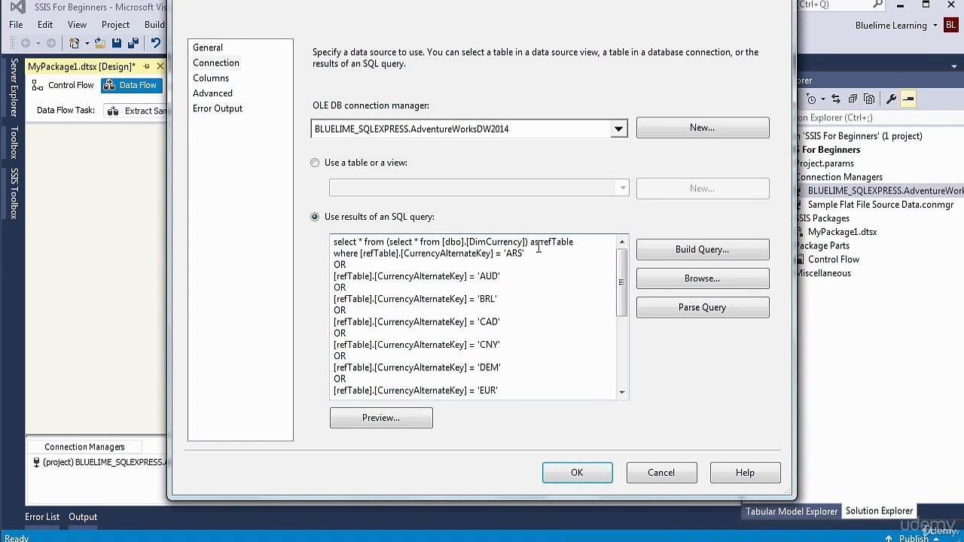Image resolution: width=964 pixels, height=542 pixels.
Task: Select the General page in the editor
Action: (x=208, y=47)
